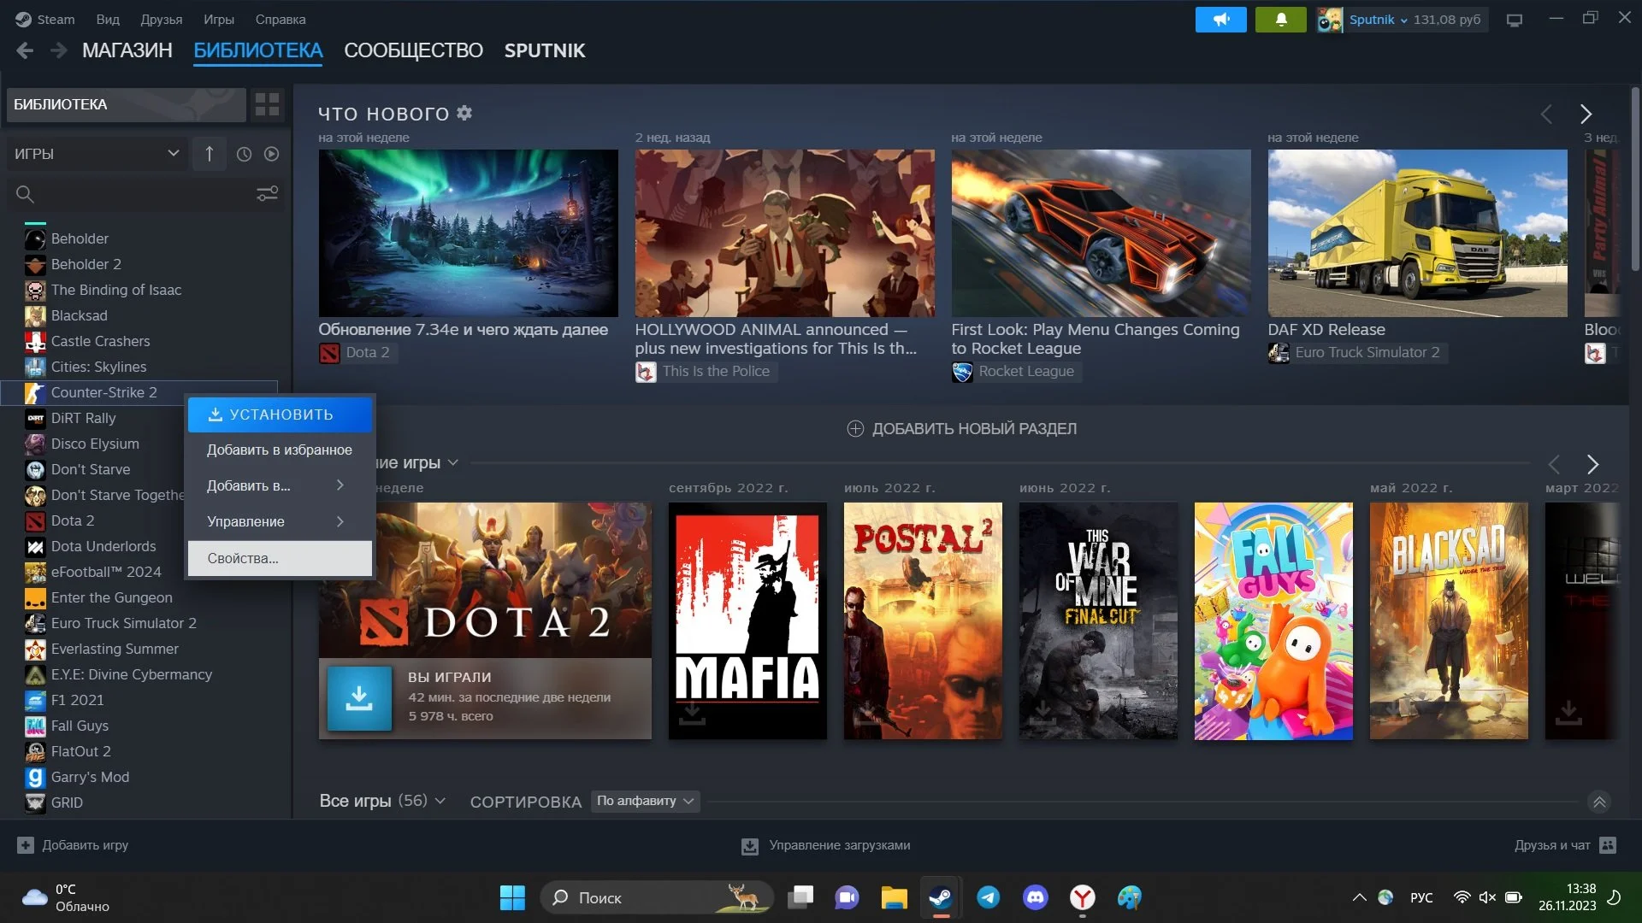Screen dimensions: 1642x923
Task: Open What's New settings gear
Action: click(464, 113)
